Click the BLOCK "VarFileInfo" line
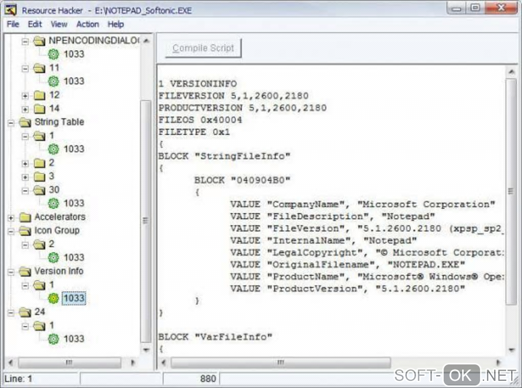This screenshot has height=388, width=522. [x=215, y=337]
